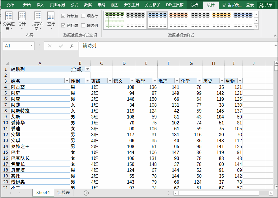Switch to the 开发工具 tab
This screenshot has height=198, width=278.
tap(132, 5)
